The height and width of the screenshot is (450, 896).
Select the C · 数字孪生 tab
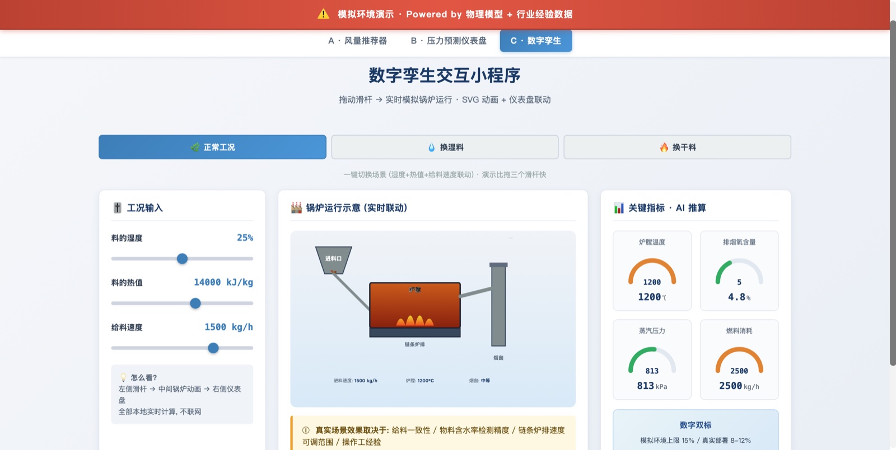[536, 41]
